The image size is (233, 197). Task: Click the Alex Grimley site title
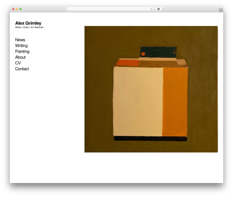tap(28, 23)
